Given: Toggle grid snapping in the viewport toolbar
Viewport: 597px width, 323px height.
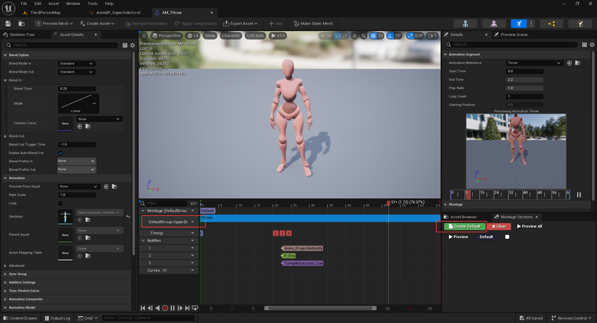Looking at the screenshot, I should click(x=373, y=36).
